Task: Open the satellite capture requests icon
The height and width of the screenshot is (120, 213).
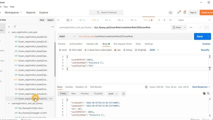Action: 179,12
